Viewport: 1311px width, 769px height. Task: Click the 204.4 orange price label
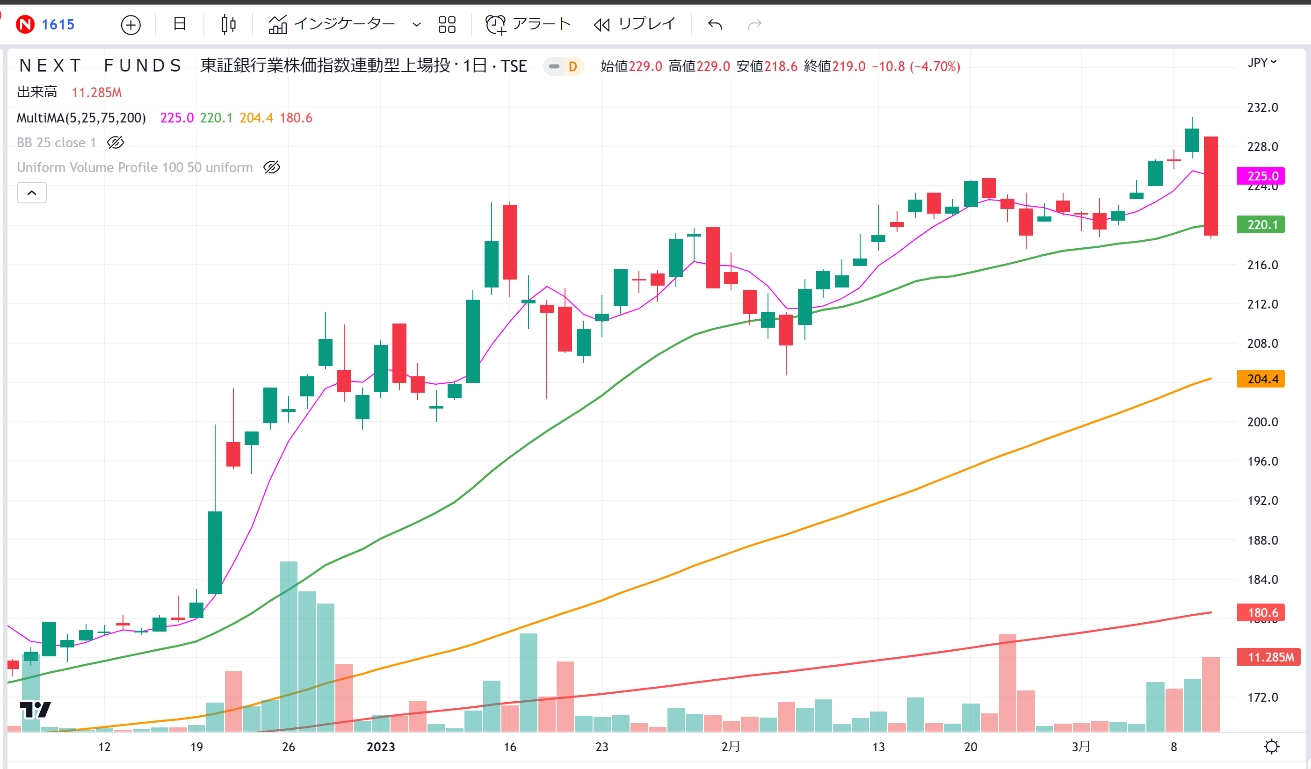point(1260,379)
